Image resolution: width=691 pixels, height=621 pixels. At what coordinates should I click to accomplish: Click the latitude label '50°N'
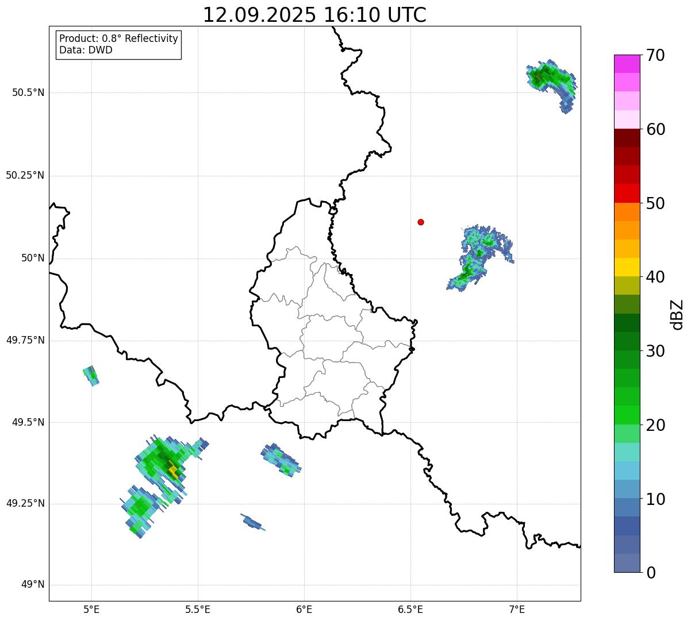[x=33, y=258]
